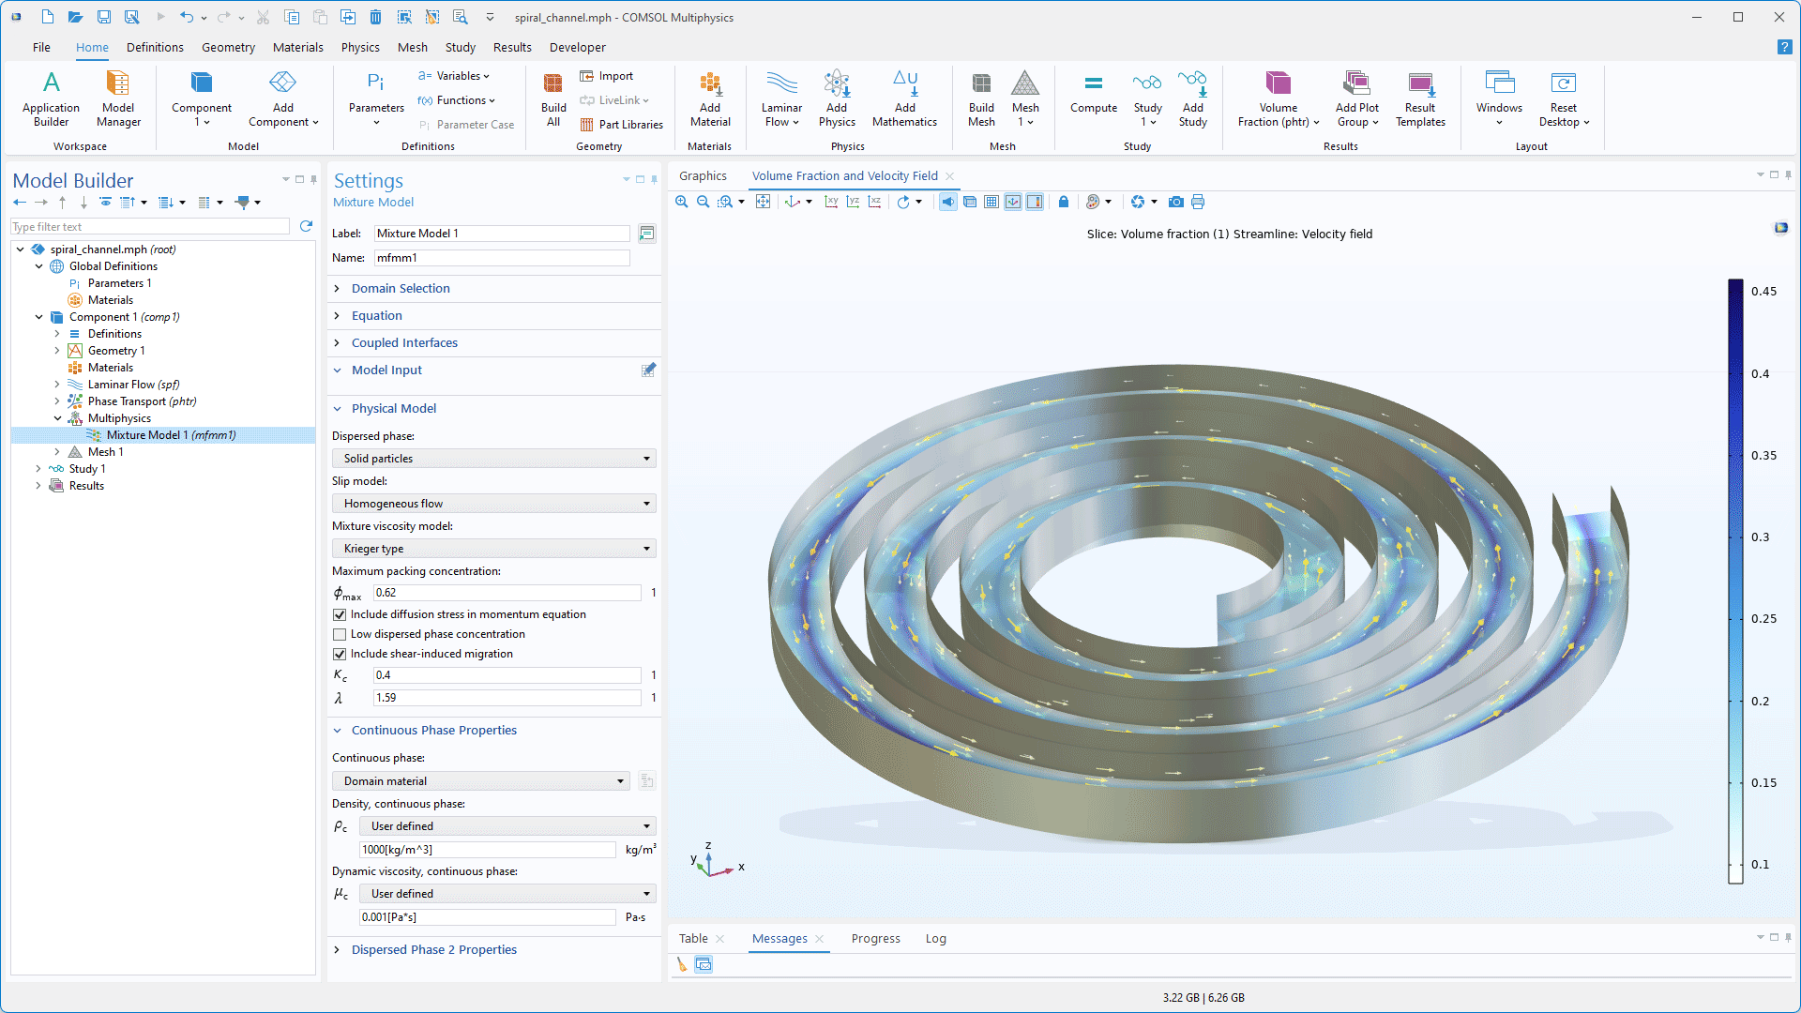Take an image snapshot of graphics
The height and width of the screenshot is (1013, 1801).
(1175, 202)
